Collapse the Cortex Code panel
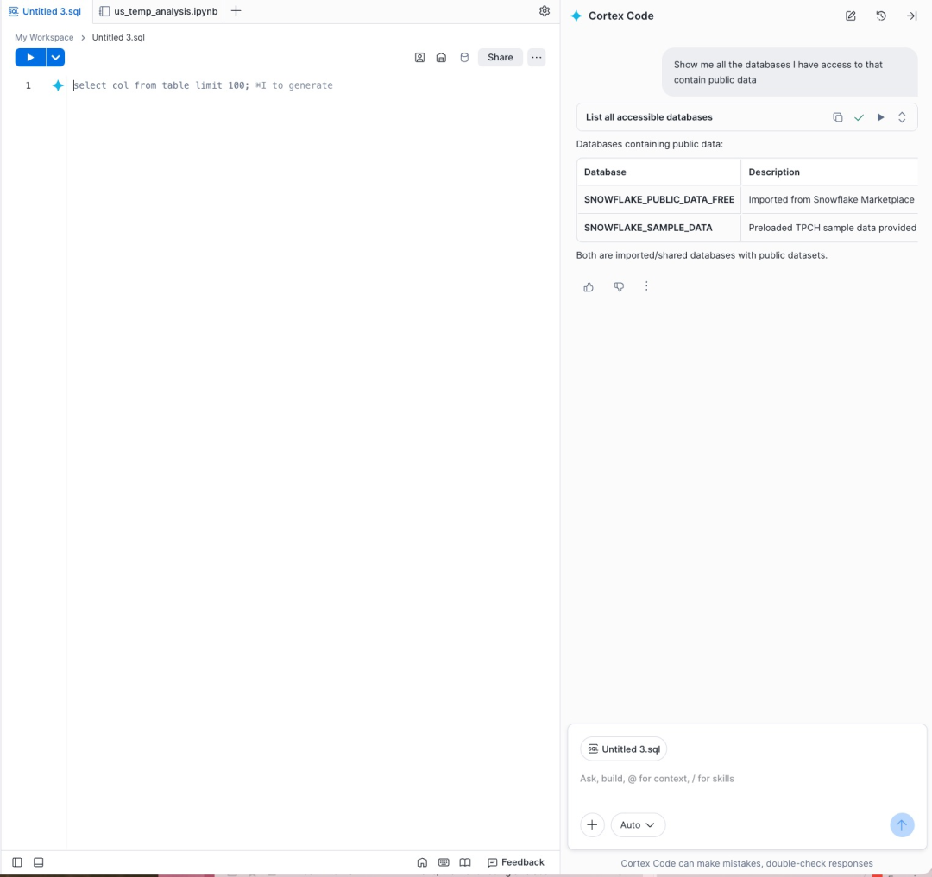 [x=911, y=16]
